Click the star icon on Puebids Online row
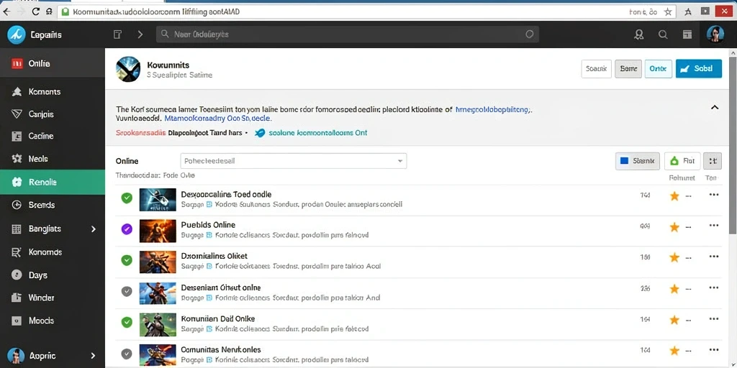The width and height of the screenshot is (737, 368). 674,227
